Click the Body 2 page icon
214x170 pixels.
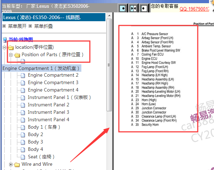pos(23,135)
